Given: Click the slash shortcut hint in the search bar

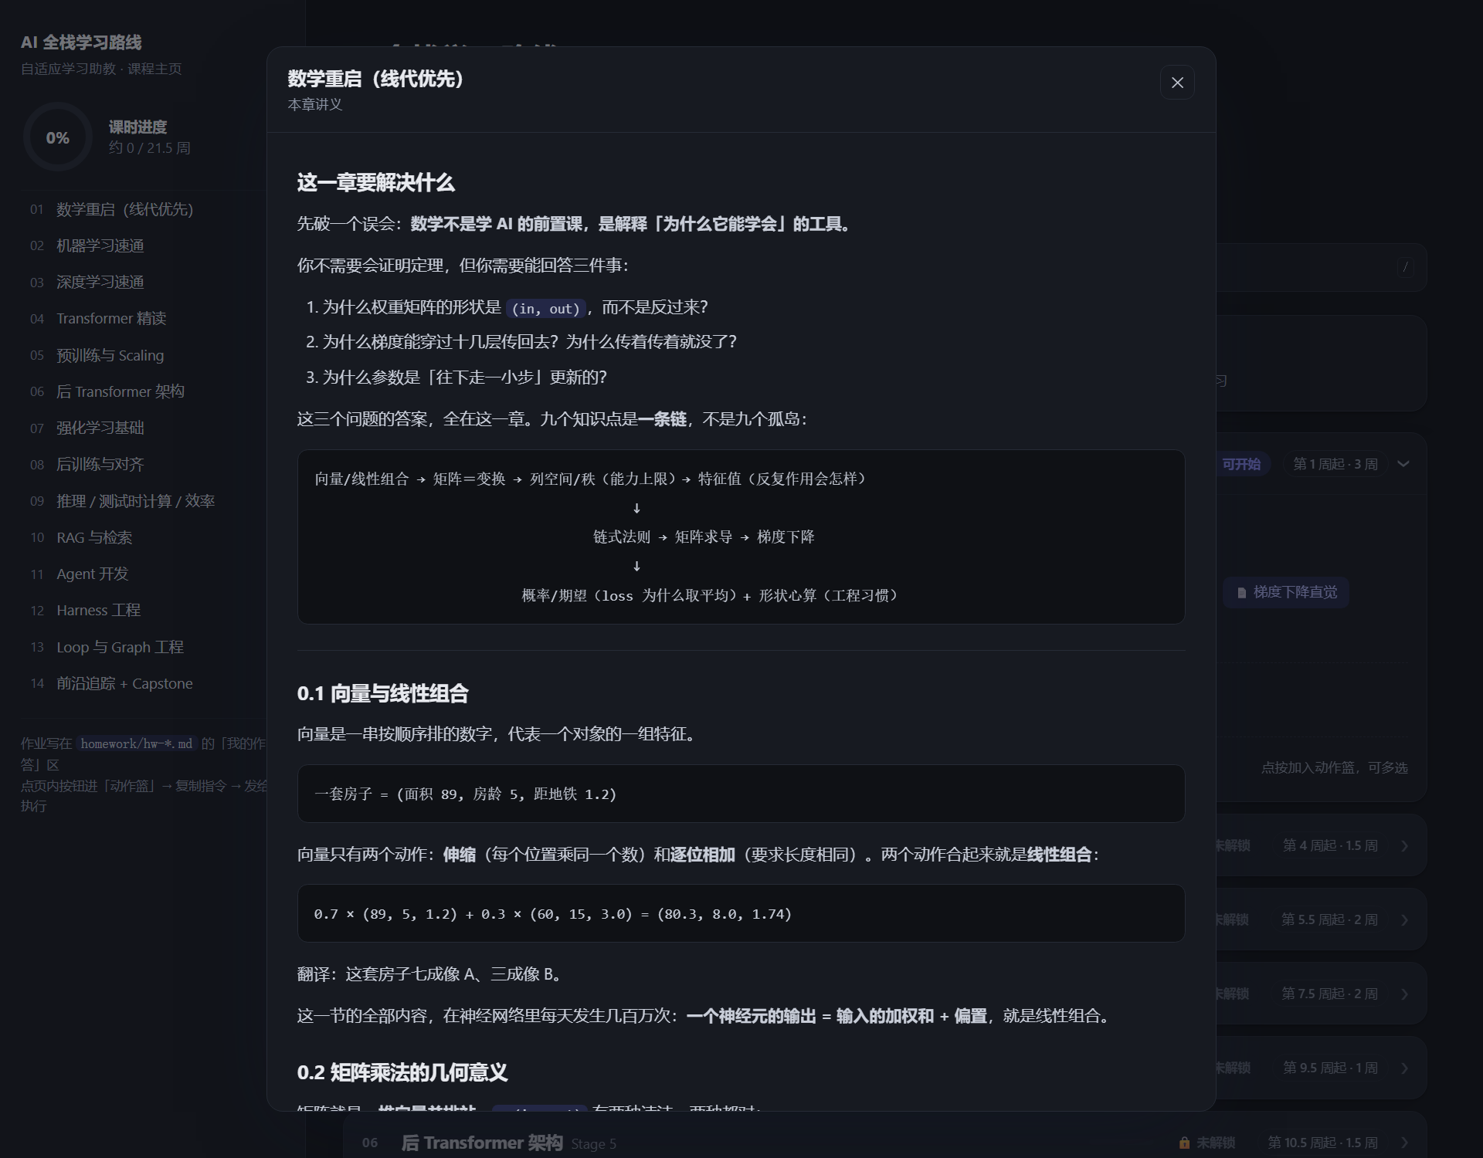Looking at the screenshot, I should tap(1406, 266).
